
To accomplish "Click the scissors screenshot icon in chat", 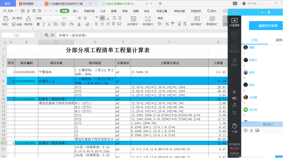I will point(251,130).
